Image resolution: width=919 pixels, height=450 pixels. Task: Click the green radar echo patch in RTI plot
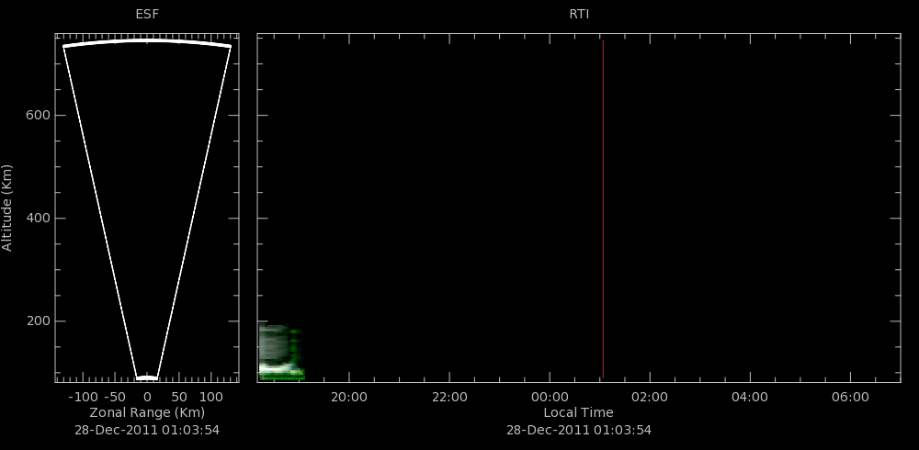(281, 352)
